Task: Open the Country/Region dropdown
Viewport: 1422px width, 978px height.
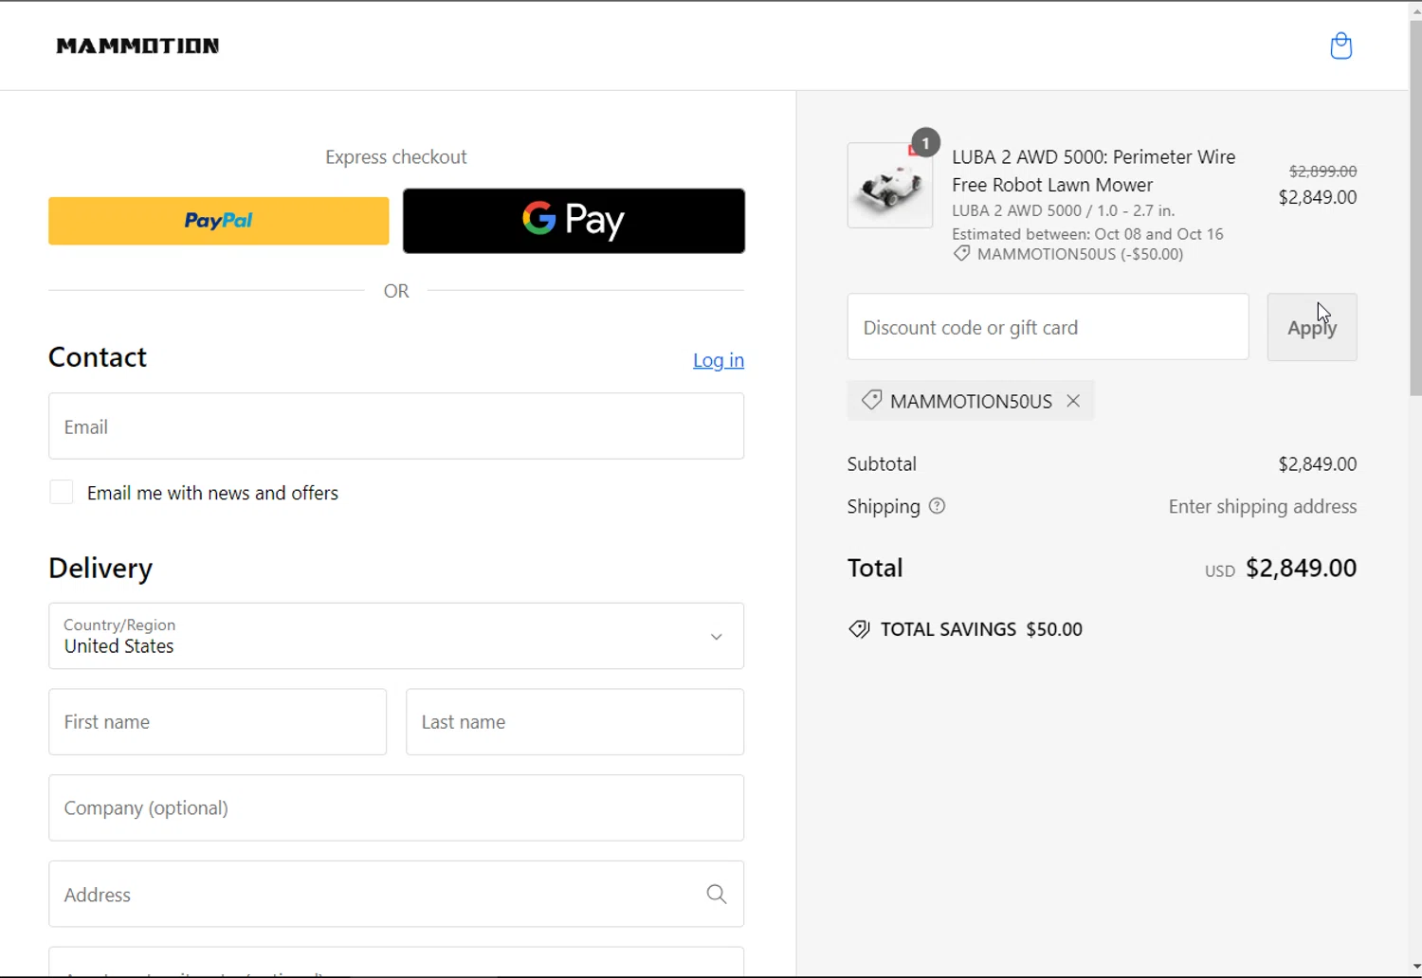Action: tap(396, 636)
